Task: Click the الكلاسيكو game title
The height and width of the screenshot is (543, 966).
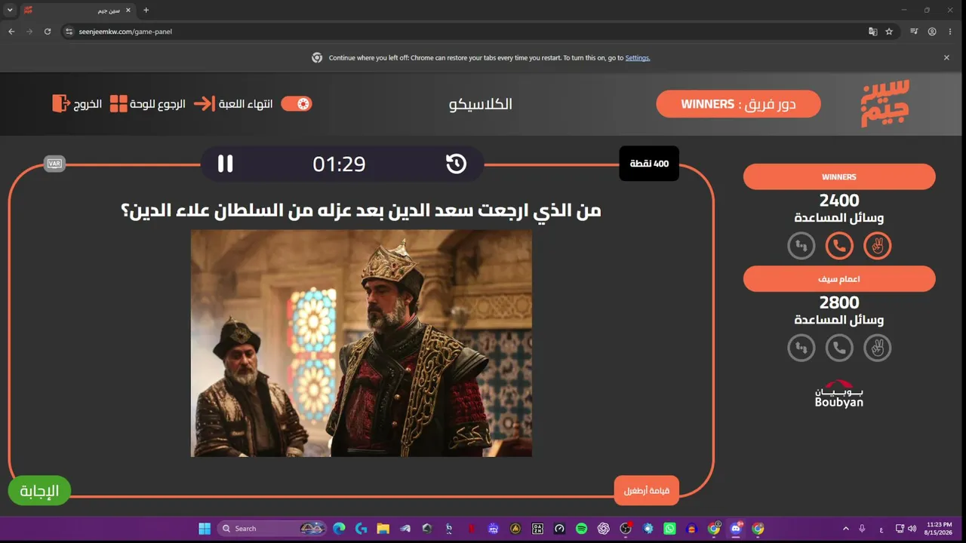Action: (480, 104)
